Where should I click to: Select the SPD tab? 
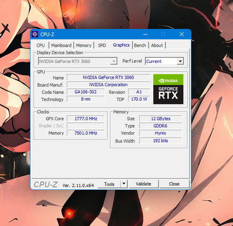click(x=102, y=45)
